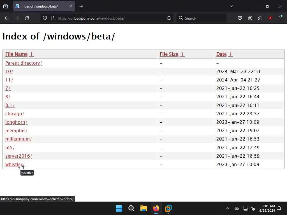The height and width of the screenshot is (215, 287).
Task: Open File Explorer from taskbar
Action: pyautogui.click(x=144, y=208)
